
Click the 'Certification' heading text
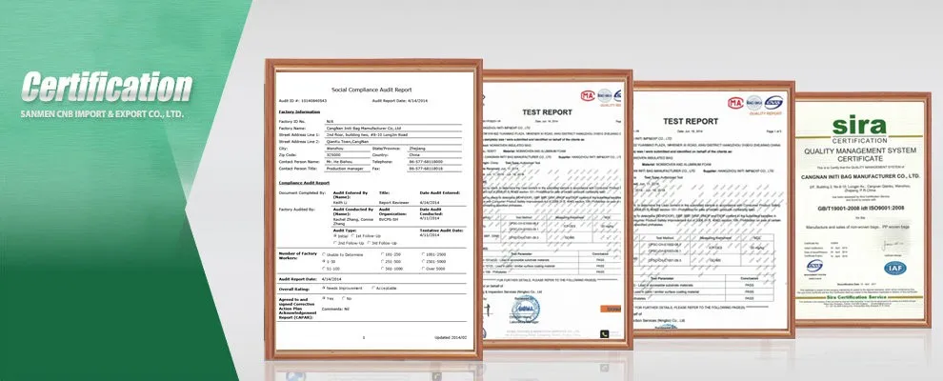click(108, 87)
